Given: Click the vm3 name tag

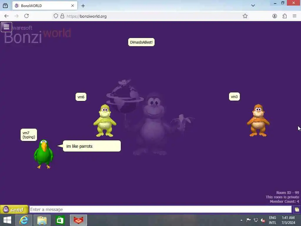Looking at the screenshot, I should coord(234,97).
